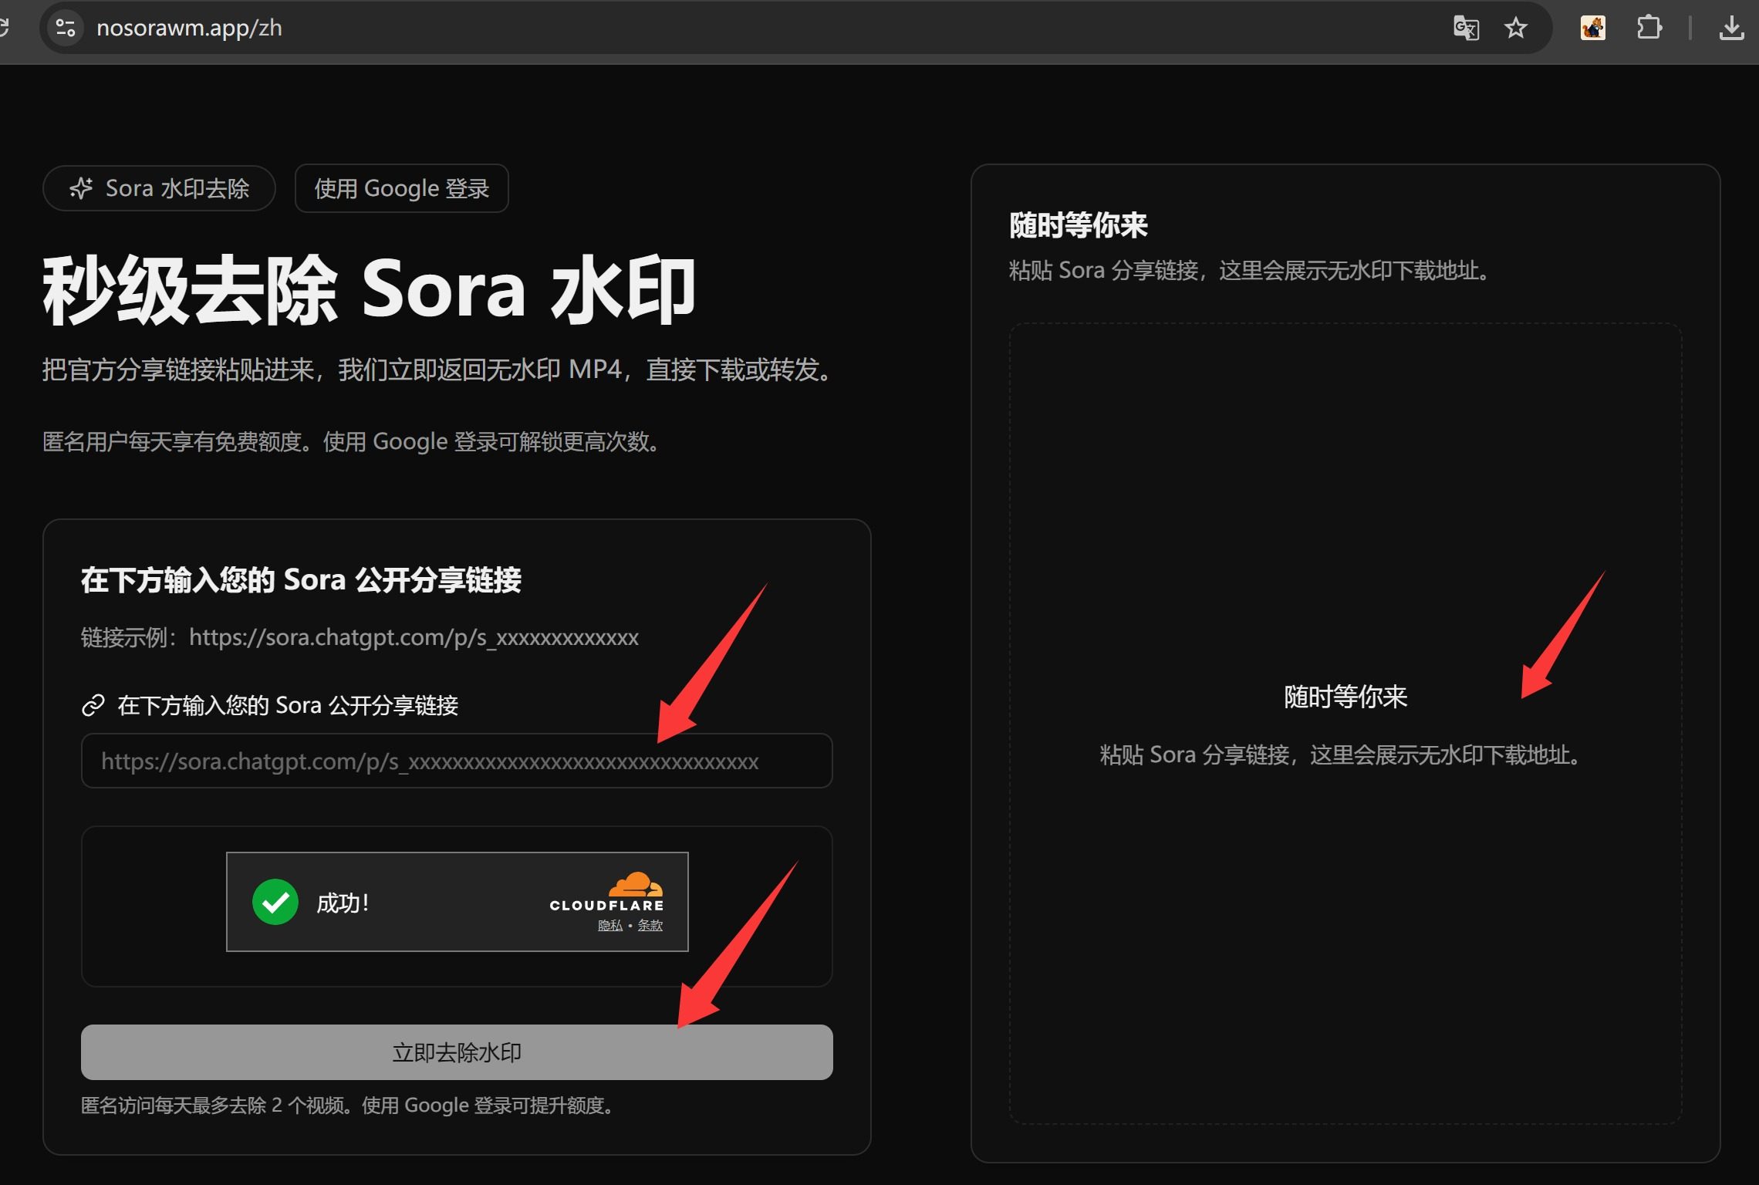Click the Sora 水印去除 badge label
The image size is (1759, 1185).
pyautogui.click(x=177, y=188)
